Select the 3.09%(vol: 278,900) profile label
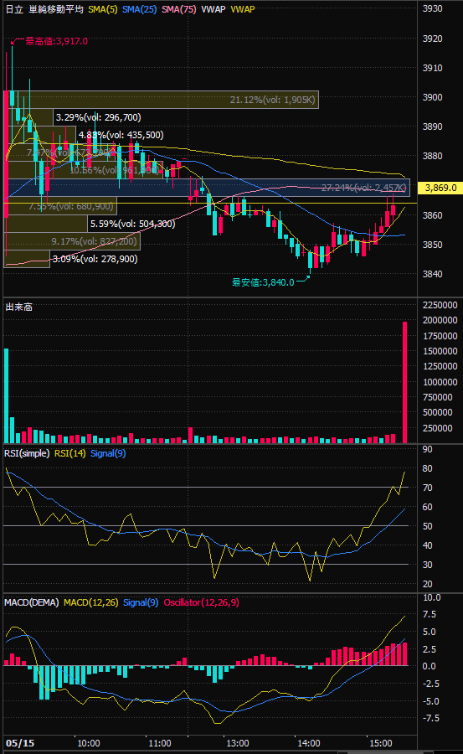 [95, 259]
